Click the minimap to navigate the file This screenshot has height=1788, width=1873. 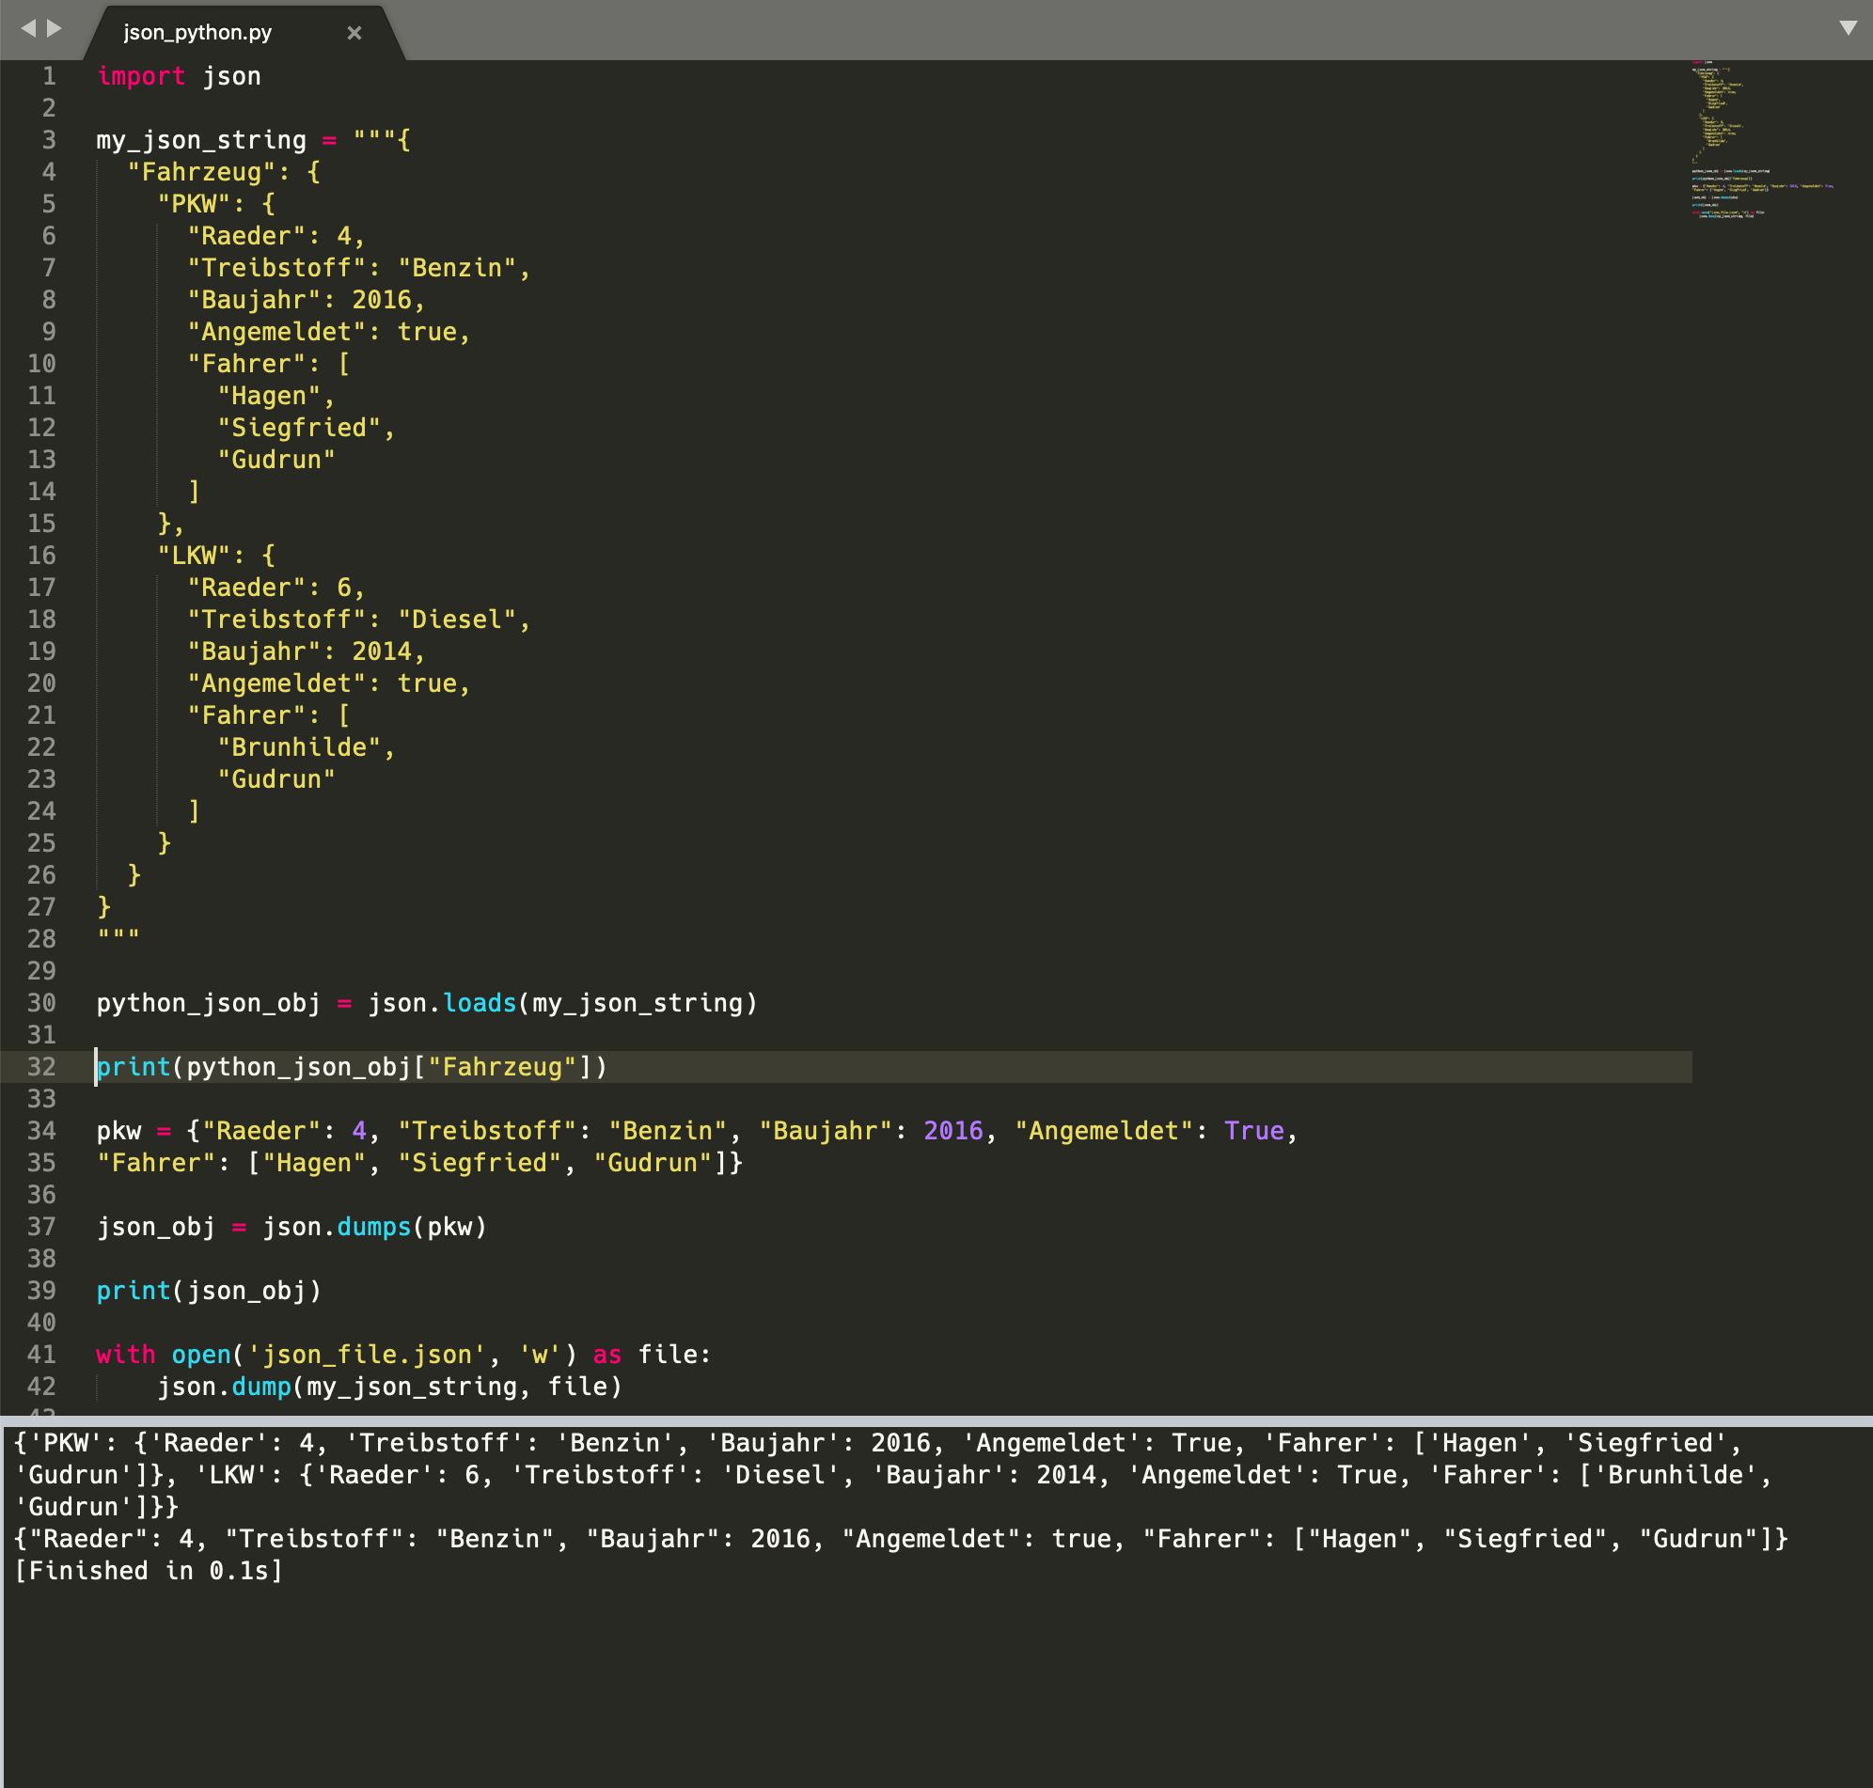1761,143
